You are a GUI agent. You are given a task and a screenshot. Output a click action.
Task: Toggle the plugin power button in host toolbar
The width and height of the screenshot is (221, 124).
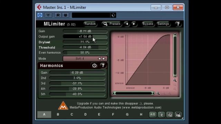pyautogui.click(x=40, y=15)
